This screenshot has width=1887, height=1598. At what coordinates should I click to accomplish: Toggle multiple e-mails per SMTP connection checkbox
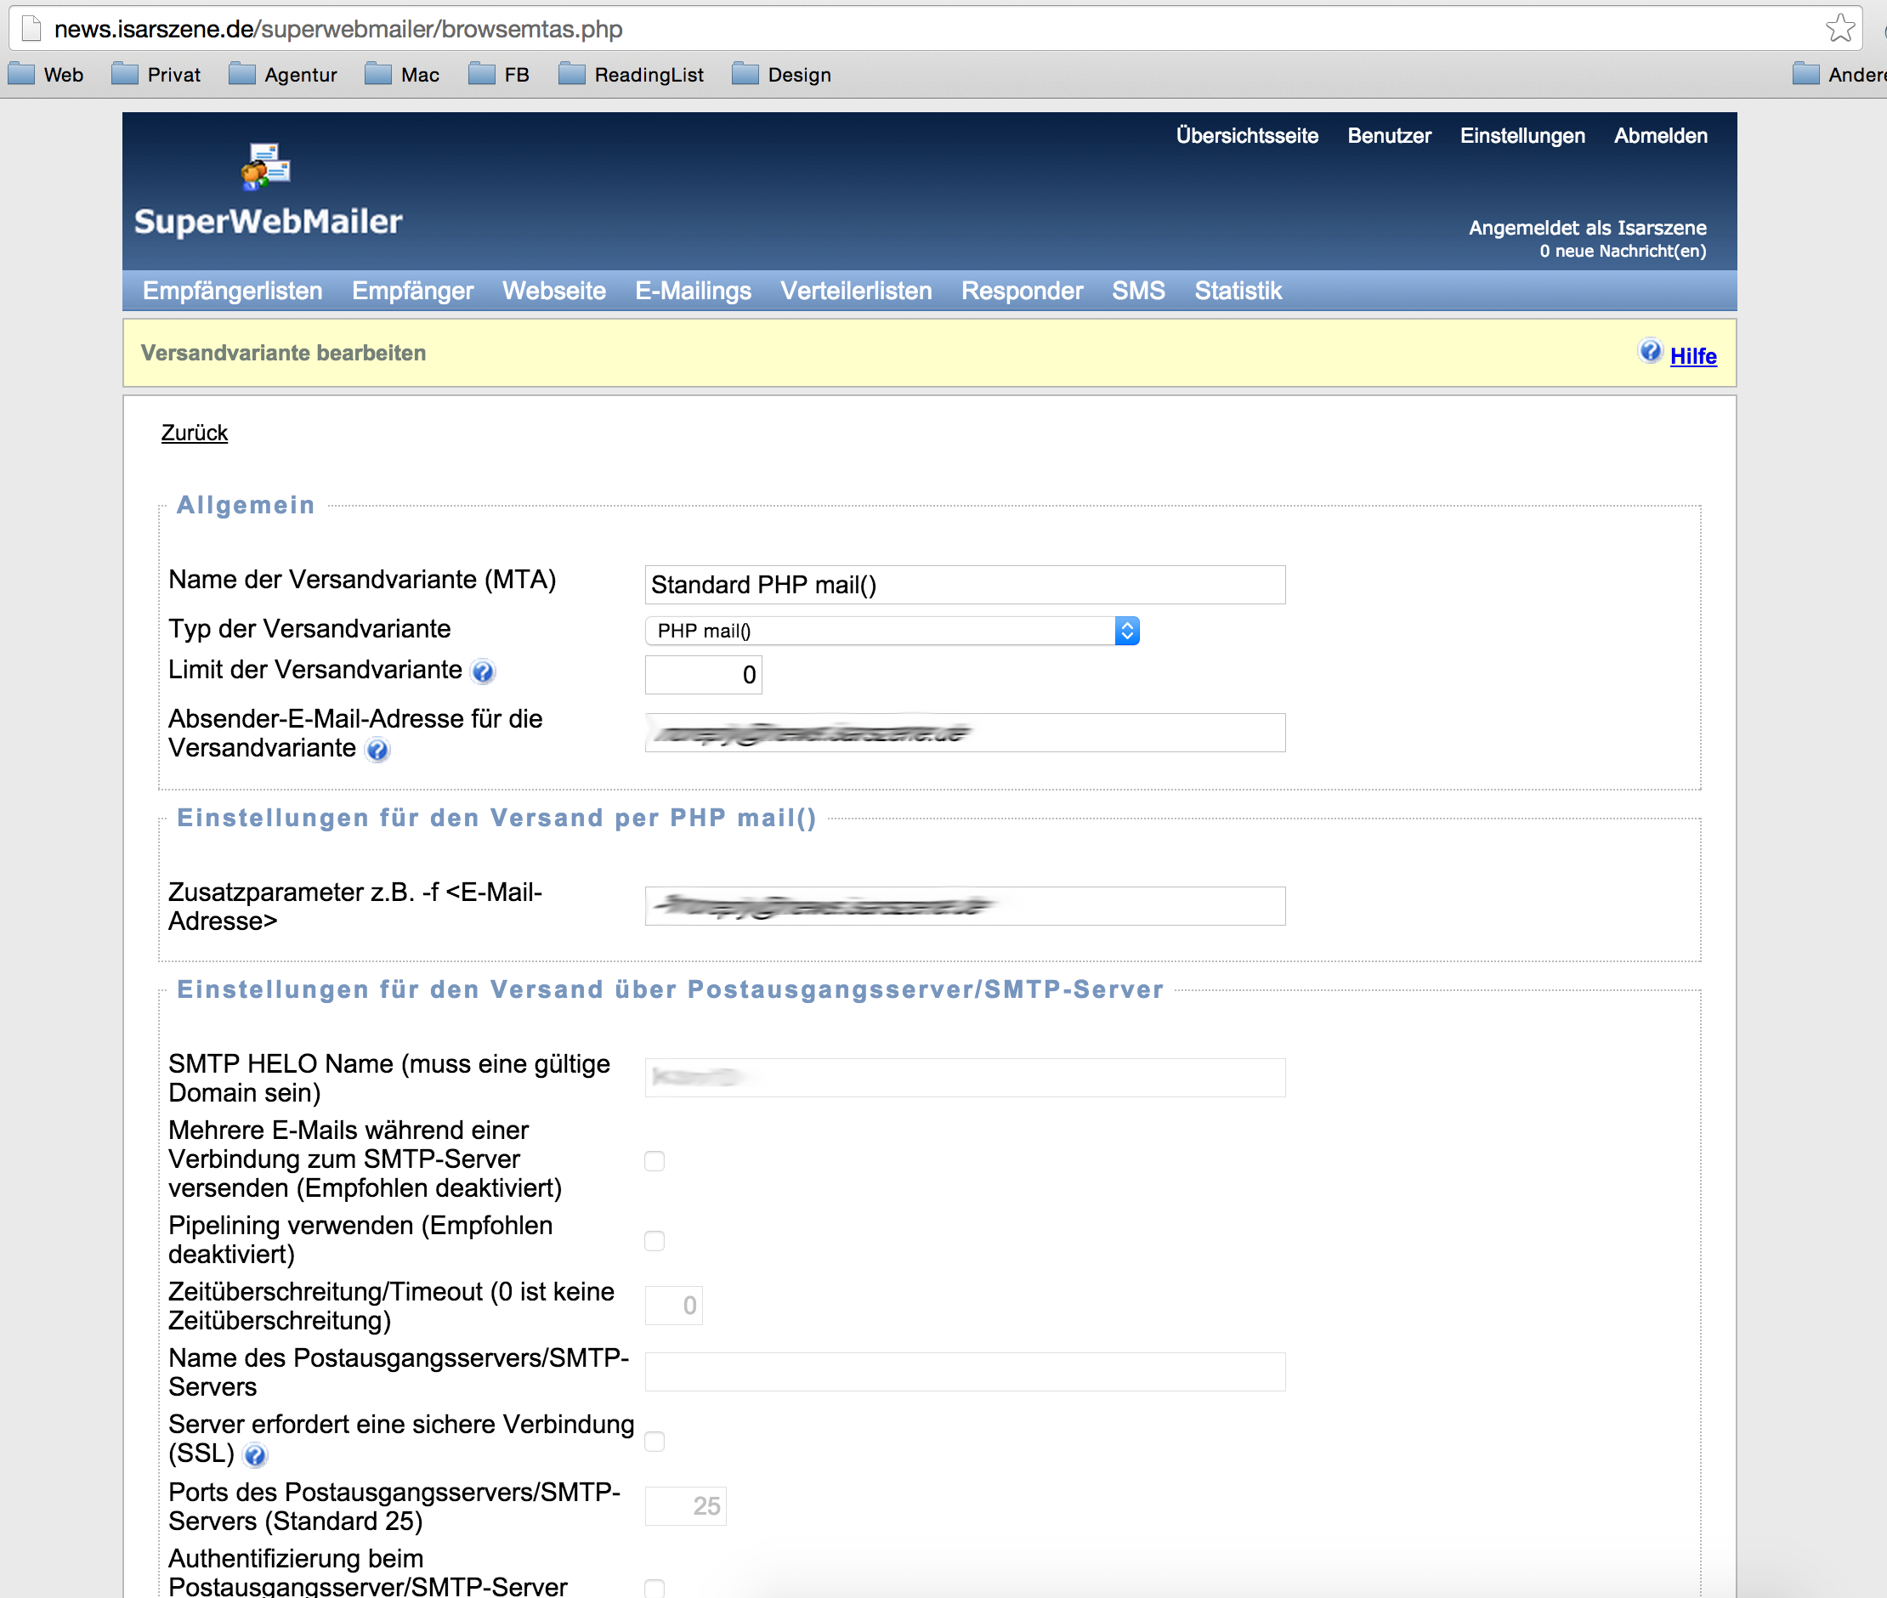(x=654, y=1160)
